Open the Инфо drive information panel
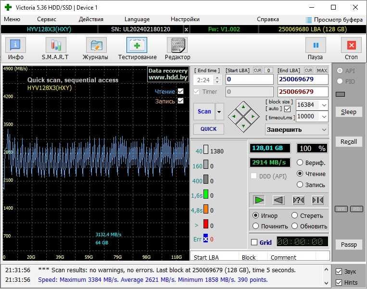This screenshot has height=290, width=367. [15, 49]
